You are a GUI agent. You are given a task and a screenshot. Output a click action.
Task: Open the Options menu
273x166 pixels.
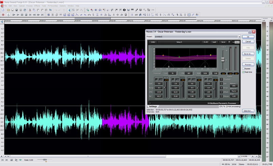click(63, 6)
